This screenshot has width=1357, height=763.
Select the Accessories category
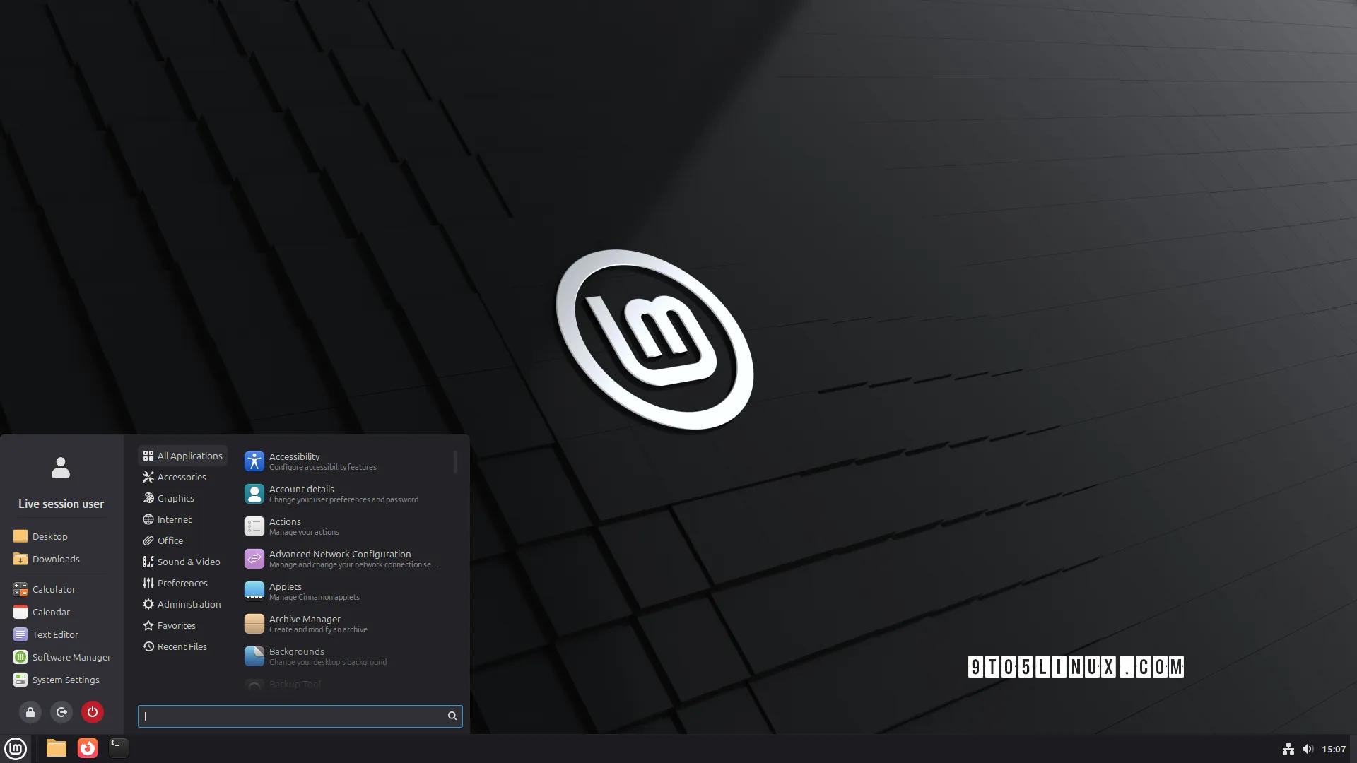pos(182,477)
